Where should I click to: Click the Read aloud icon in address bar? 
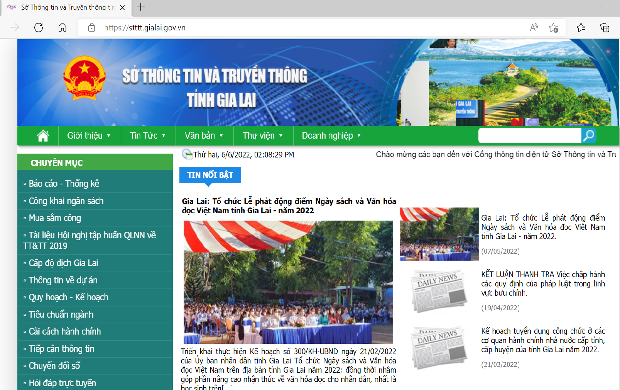[534, 28]
